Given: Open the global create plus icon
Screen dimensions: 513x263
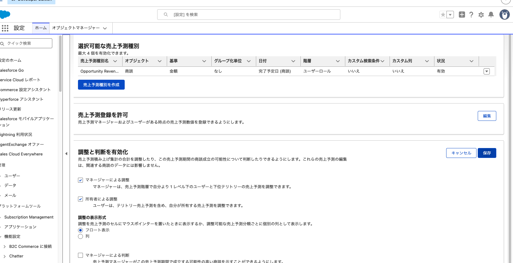Looking at the screenshot, I should 462,15.
